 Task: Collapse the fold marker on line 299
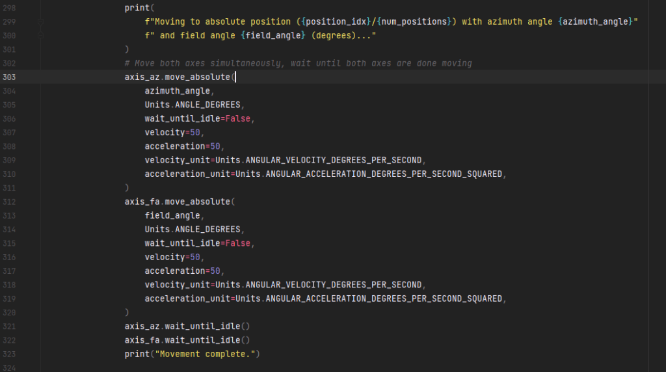40,21
